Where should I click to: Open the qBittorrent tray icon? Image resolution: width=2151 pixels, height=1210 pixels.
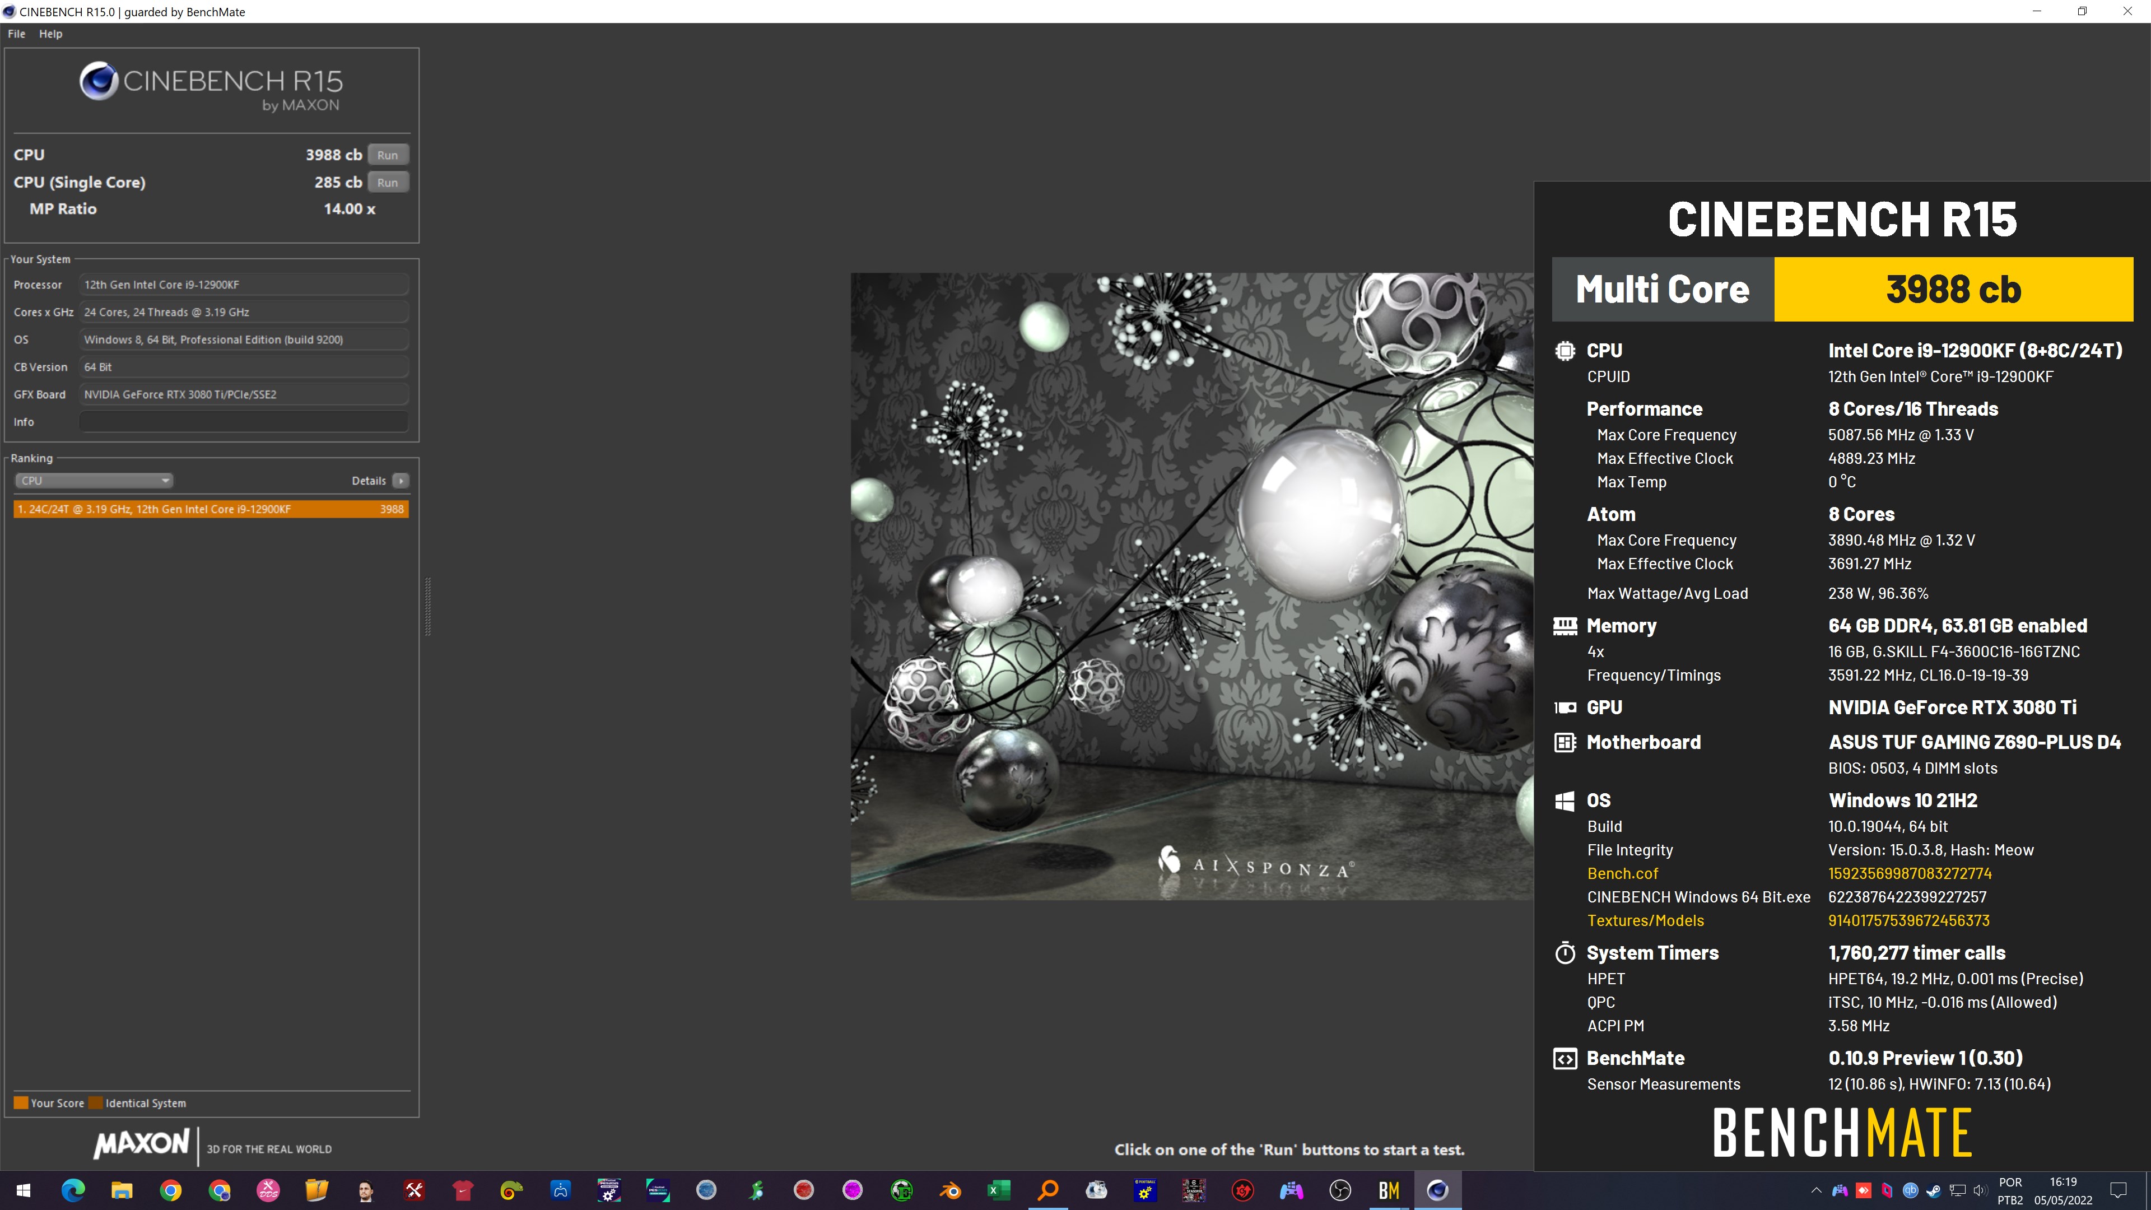click(1910, 1190)
